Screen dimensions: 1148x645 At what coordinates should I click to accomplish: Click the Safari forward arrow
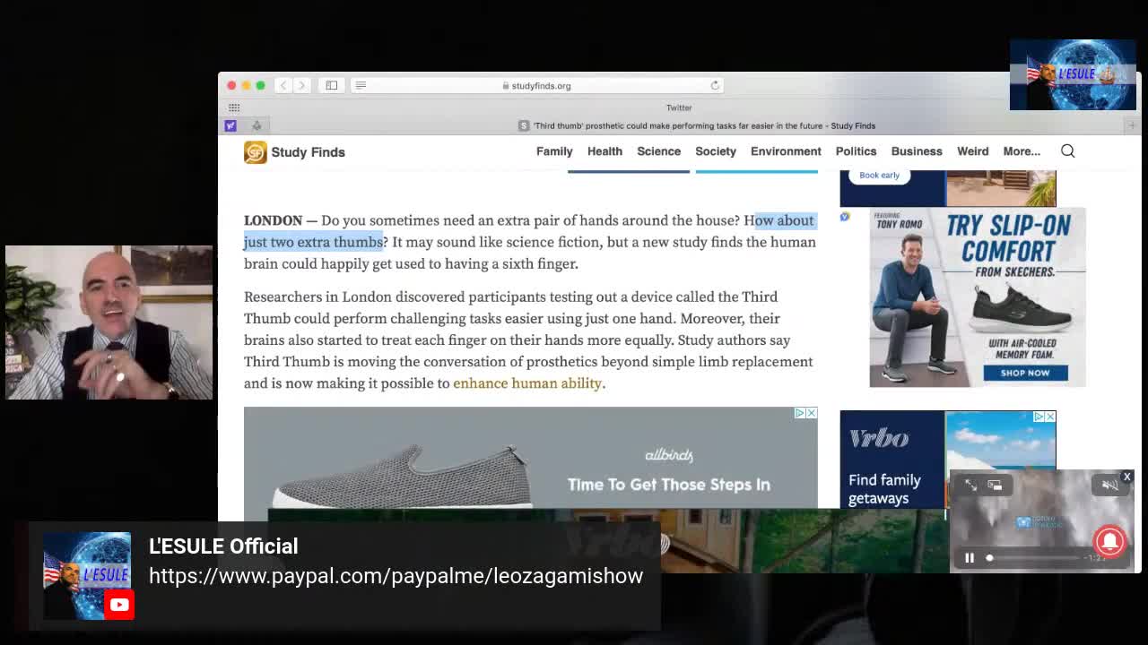pyautogui.click(x=302, y=85)
